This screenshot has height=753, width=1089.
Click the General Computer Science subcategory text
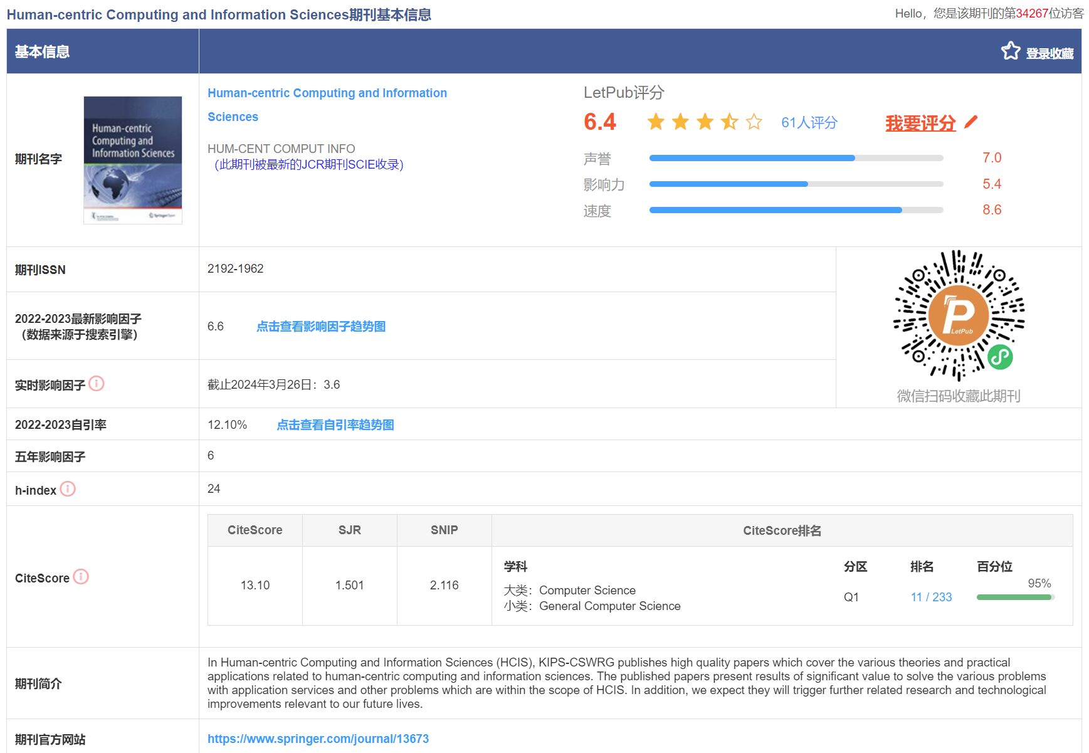[x=609, y=606]
